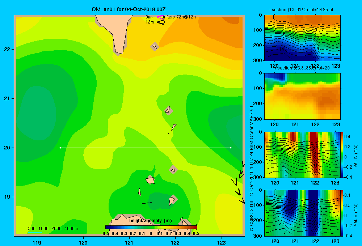This screenshot has width=362, height=246.
Task: Click the '26' isotherm label in the temperature section
Action: point(316,30)
